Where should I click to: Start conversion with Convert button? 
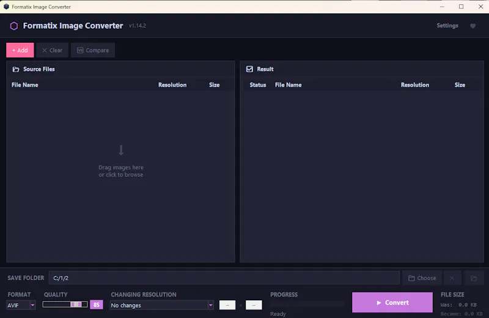click(392, 302)
